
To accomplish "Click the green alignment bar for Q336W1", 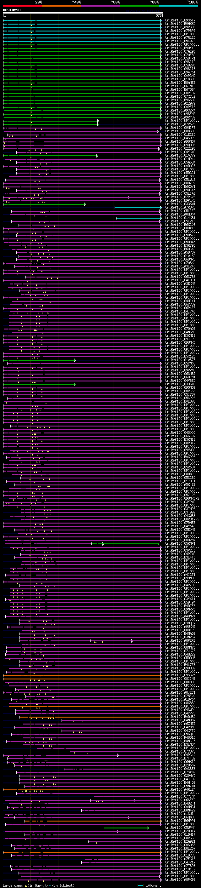I will pyautogui.click(x=44, y=204).
